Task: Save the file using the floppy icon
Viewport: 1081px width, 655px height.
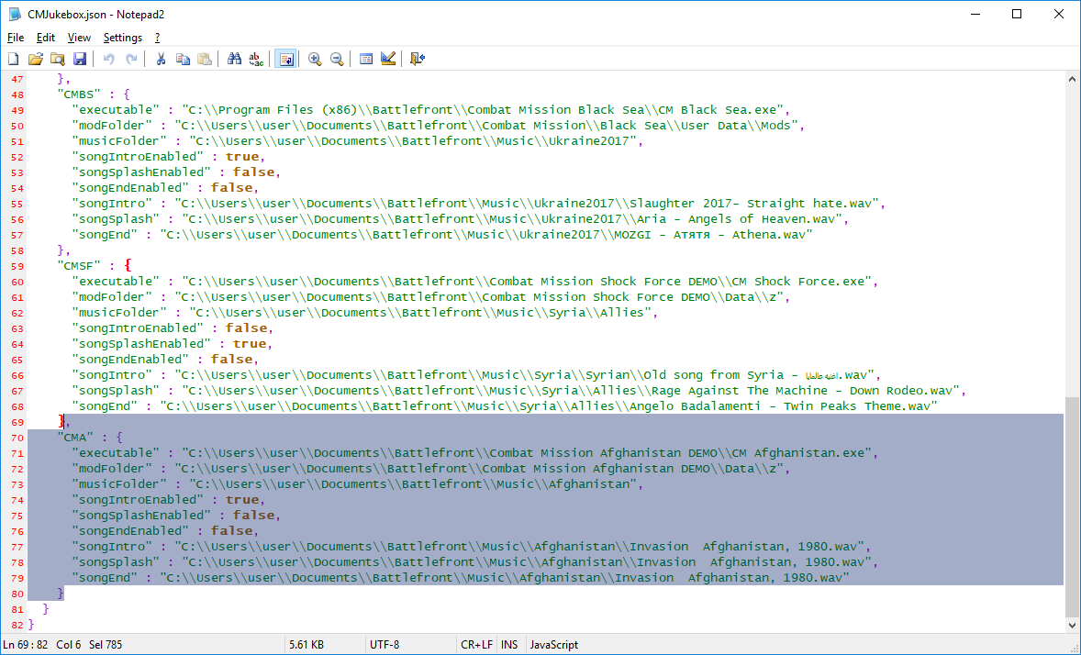Action: click(80, 60)
